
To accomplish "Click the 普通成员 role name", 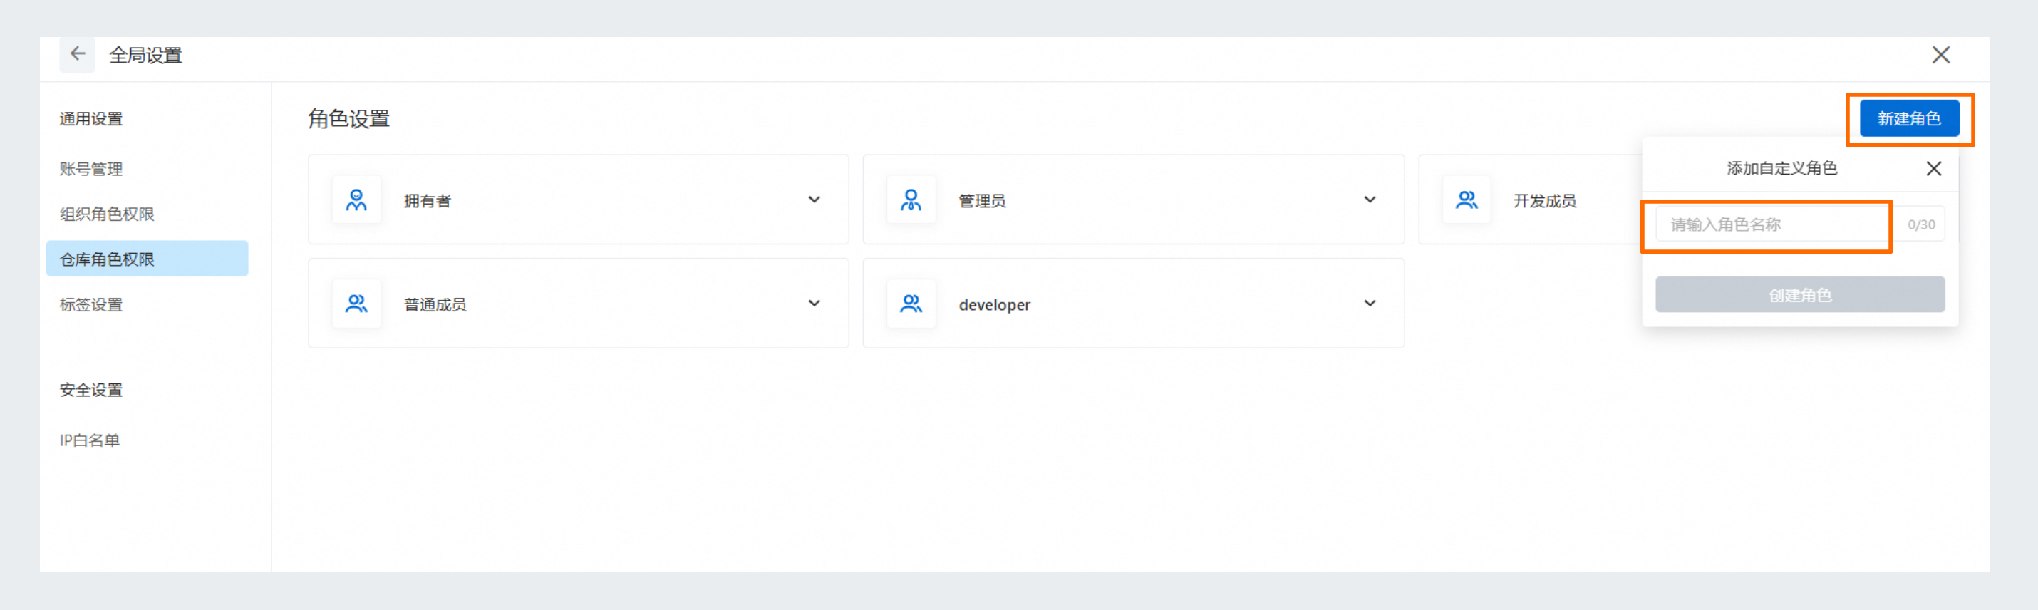I will click(x=435, y=304).
